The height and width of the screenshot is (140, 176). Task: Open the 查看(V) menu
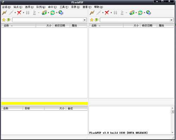87,7
